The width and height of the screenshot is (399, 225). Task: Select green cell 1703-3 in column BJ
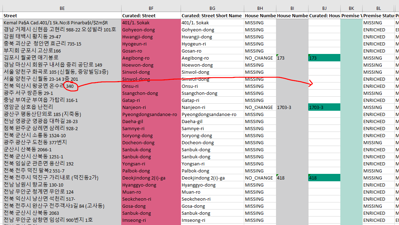[x=324, y=107]
